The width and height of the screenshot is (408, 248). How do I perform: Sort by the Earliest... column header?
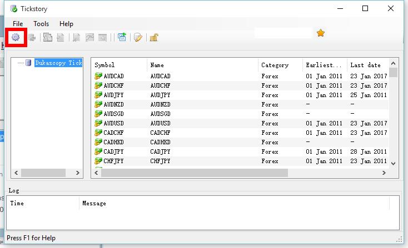click(x=325, y=65)
